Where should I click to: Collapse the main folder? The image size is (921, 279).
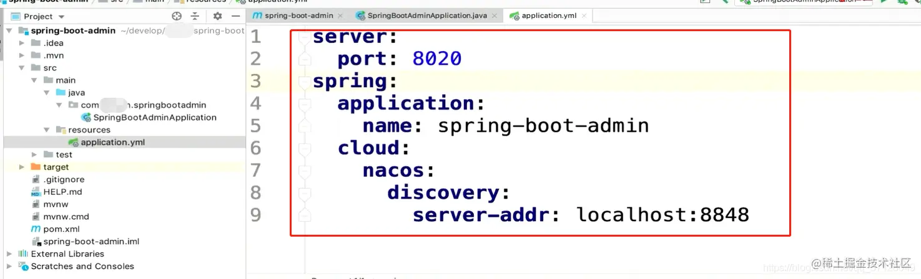point(34,80)
